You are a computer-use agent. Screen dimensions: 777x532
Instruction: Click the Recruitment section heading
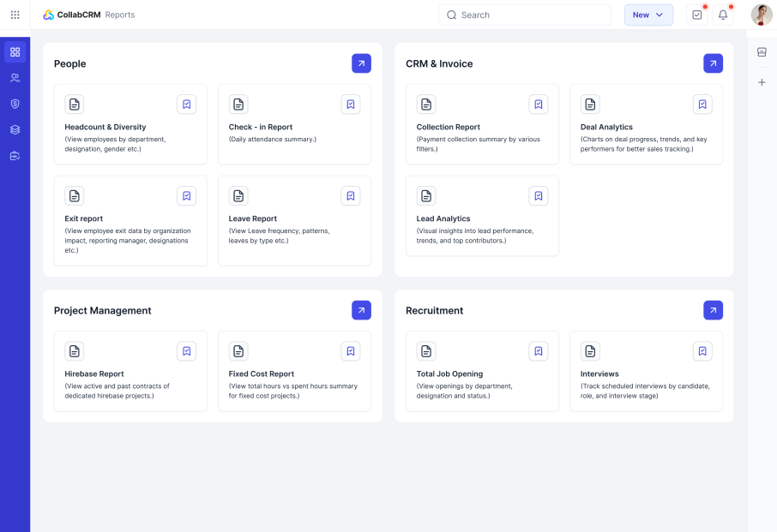(435, 311)
